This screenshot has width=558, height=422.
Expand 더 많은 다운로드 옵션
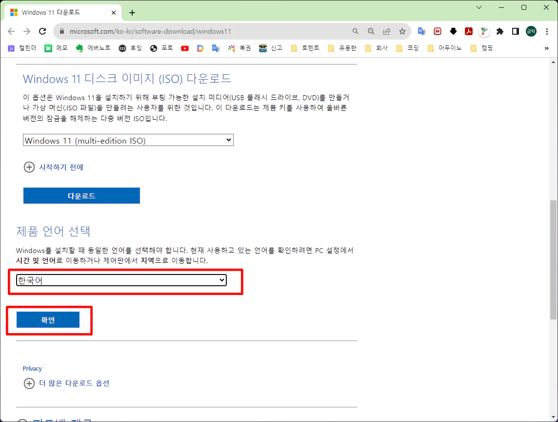pyautogui.click(x=66, y=383)
